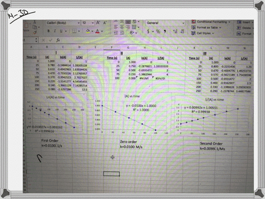Select the Format Painter brush icon
Image resolution: width=265 pixels, height=199 pixels.
(35, 33)
